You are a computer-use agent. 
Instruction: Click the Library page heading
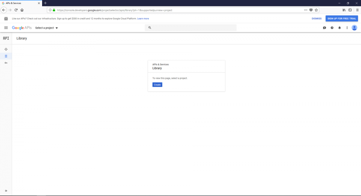[x=22, y=38]
